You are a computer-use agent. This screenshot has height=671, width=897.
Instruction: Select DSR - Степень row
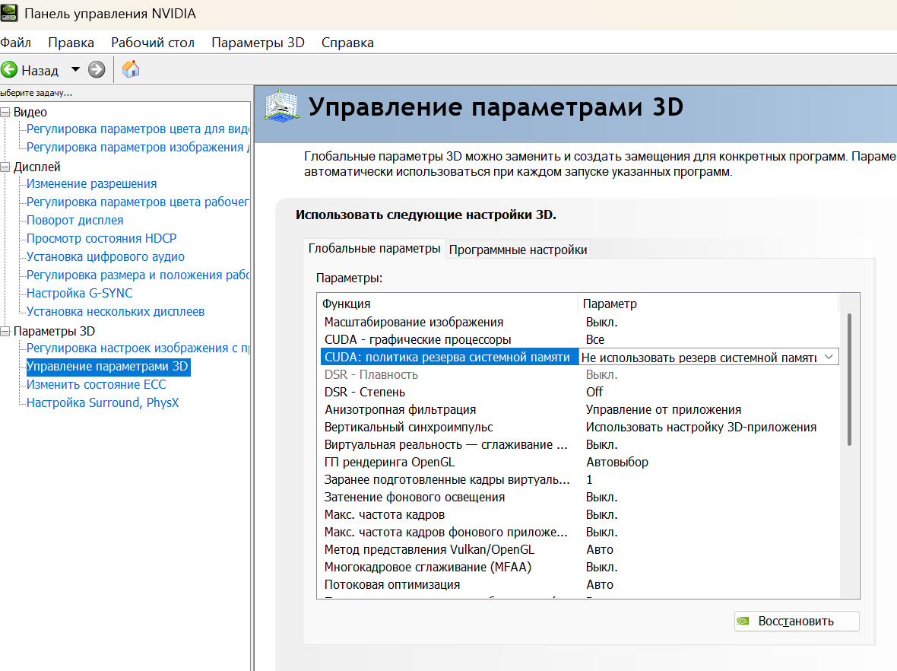[x=579, y=393]
